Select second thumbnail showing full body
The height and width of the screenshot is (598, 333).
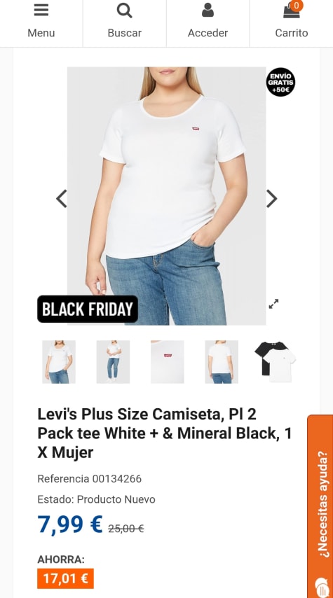[x=113, y=362]
